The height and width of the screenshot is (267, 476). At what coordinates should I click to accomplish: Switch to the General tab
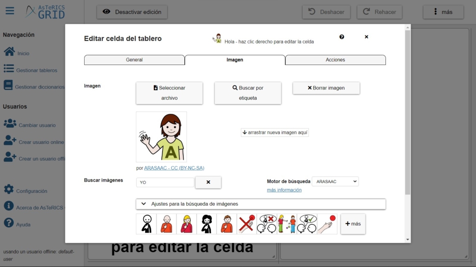click(134, 59)
